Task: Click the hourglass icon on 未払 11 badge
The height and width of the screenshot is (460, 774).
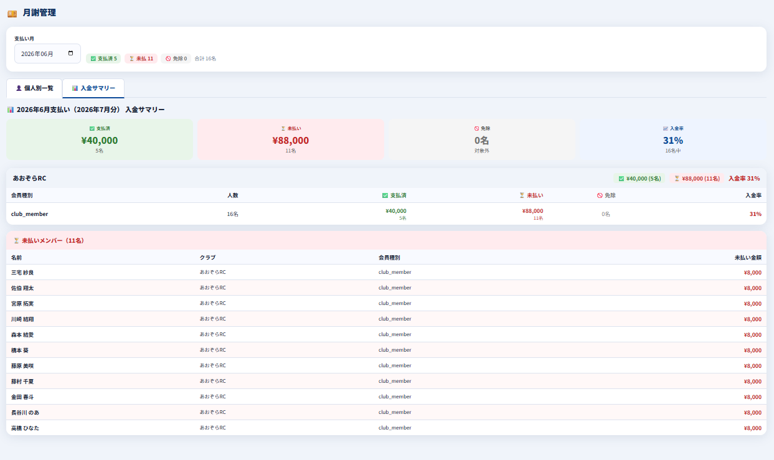Action: point(131,59)
